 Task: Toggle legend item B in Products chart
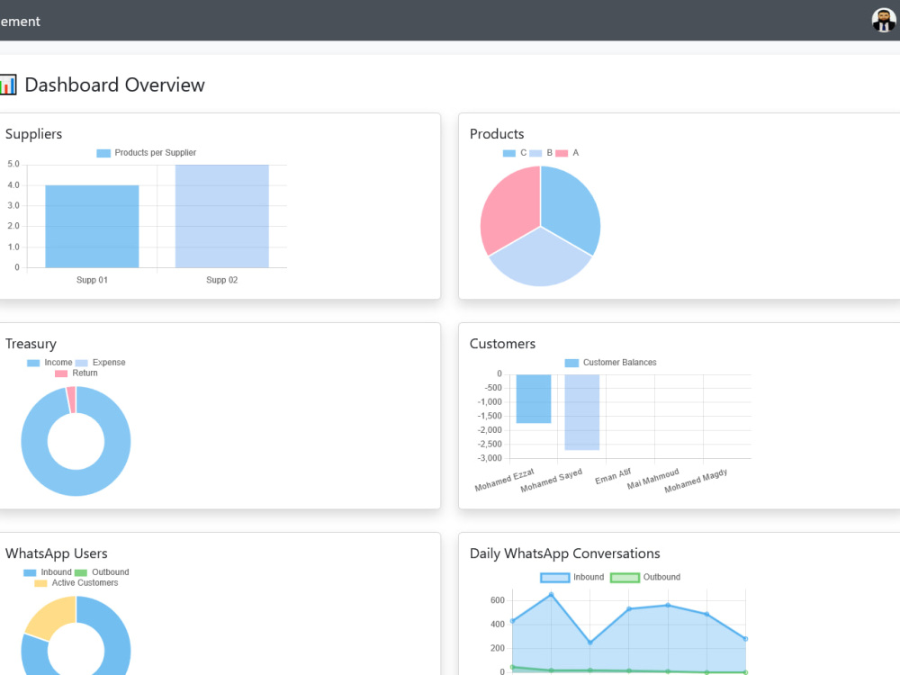(541, 153)
